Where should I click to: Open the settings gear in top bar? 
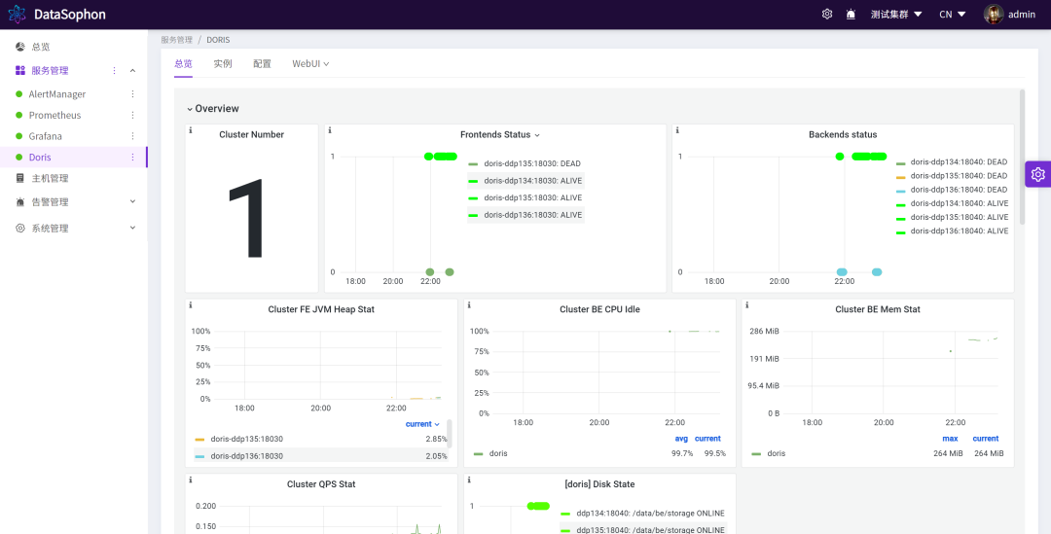tap(827, 14)
